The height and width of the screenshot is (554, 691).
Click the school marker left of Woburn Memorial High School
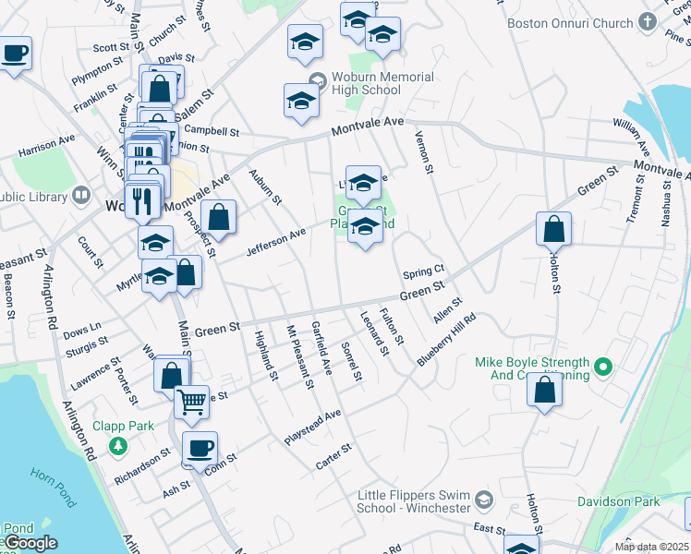coord(306,44)
